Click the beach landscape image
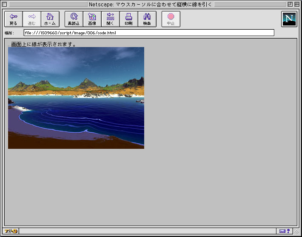The width and height of the screenshot is (302, 237). (76, 98)
